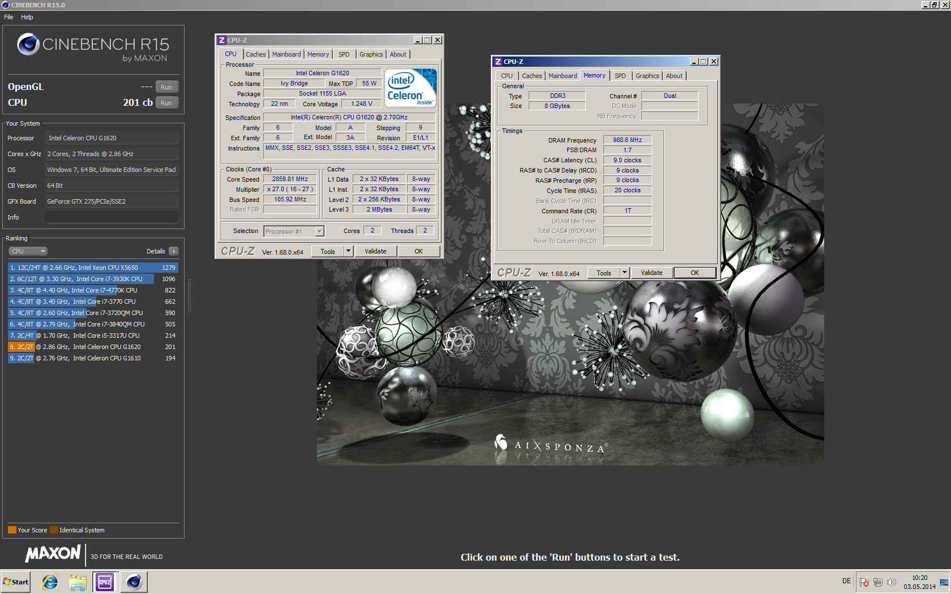This screenshot has height=594, width=951.
Task: Open Caches tab in right CPU-Z window
Action: pos(532,76)
